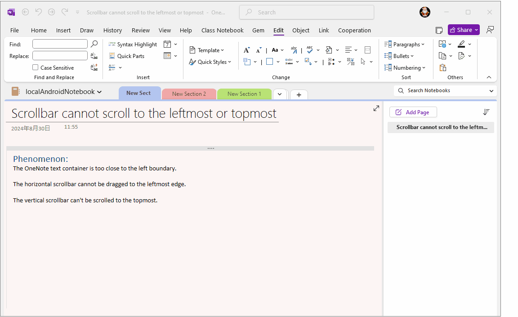
Task: Switch to the Class Notebook tab
Action: (222, 31)
